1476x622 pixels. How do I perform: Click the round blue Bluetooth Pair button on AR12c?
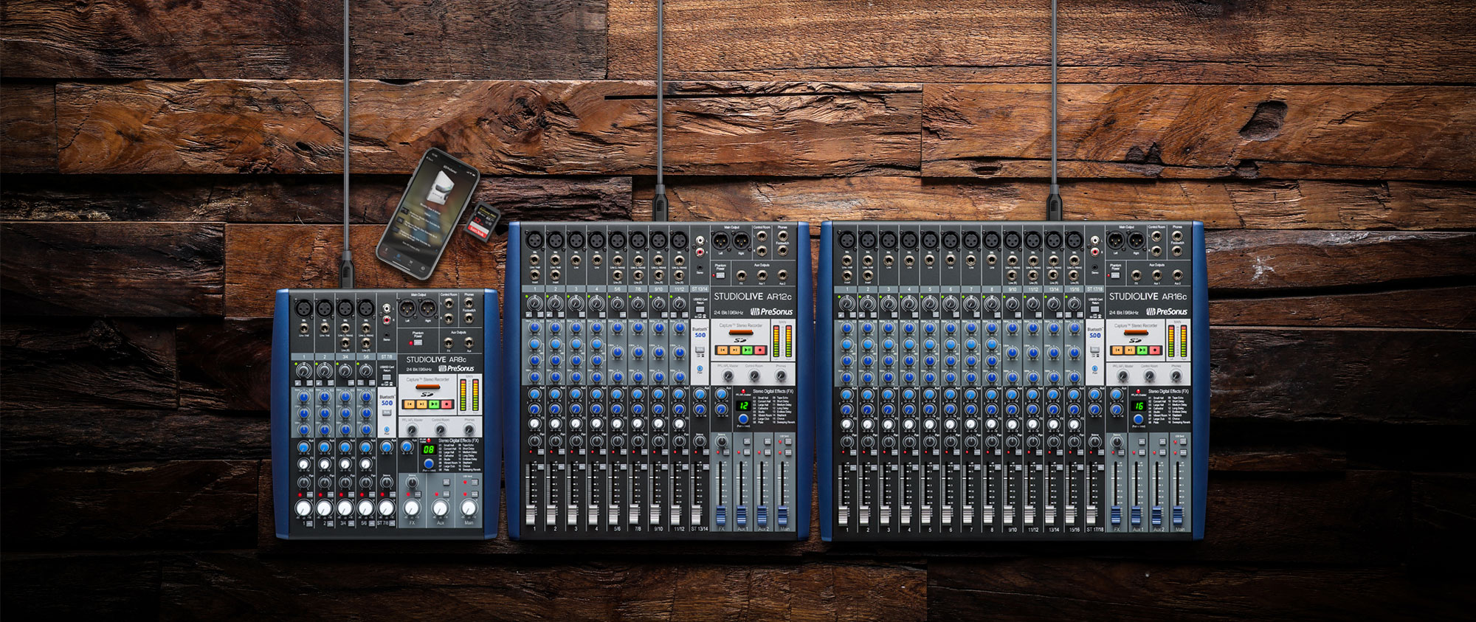[700, 367]
